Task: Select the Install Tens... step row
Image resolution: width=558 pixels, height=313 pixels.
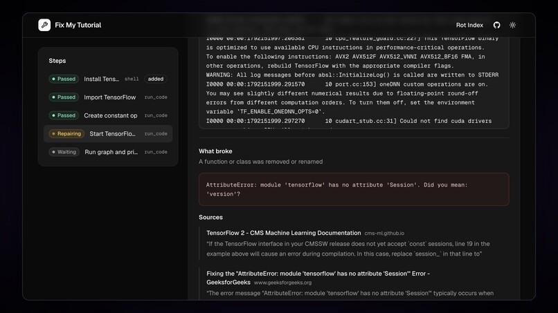Action: coord(108,79)
